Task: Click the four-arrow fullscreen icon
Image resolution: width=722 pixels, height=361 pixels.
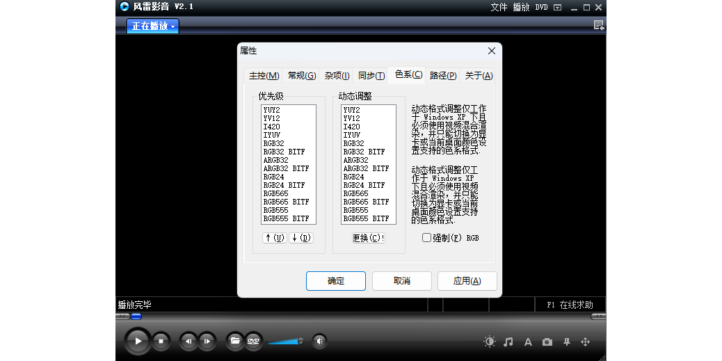Action: pyautogui.click(x=585, y=342)
